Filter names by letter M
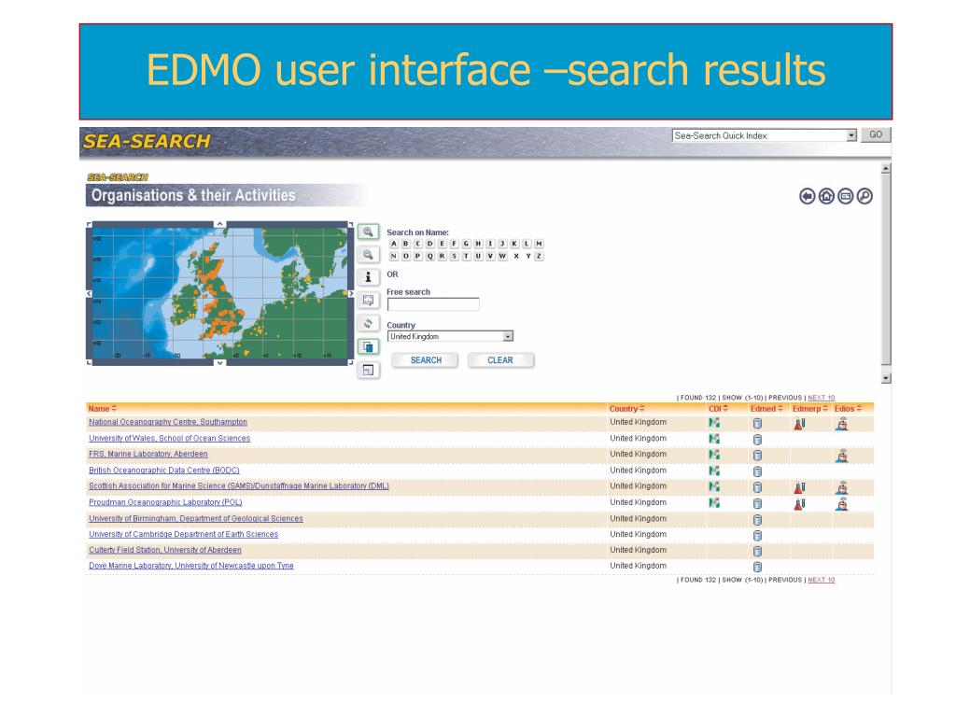Image resolution: width=956 pixels, height=717 pixels. 539,244
